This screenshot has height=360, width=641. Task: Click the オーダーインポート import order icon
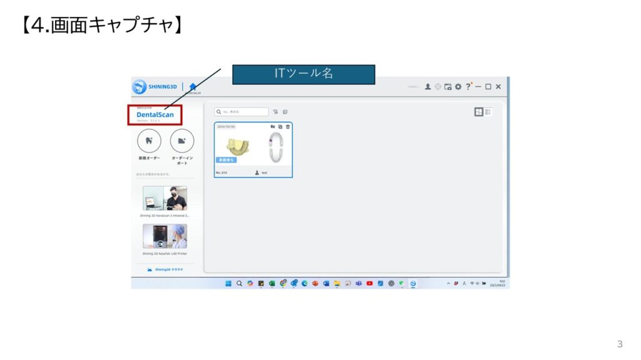click(x=182, y=141)
